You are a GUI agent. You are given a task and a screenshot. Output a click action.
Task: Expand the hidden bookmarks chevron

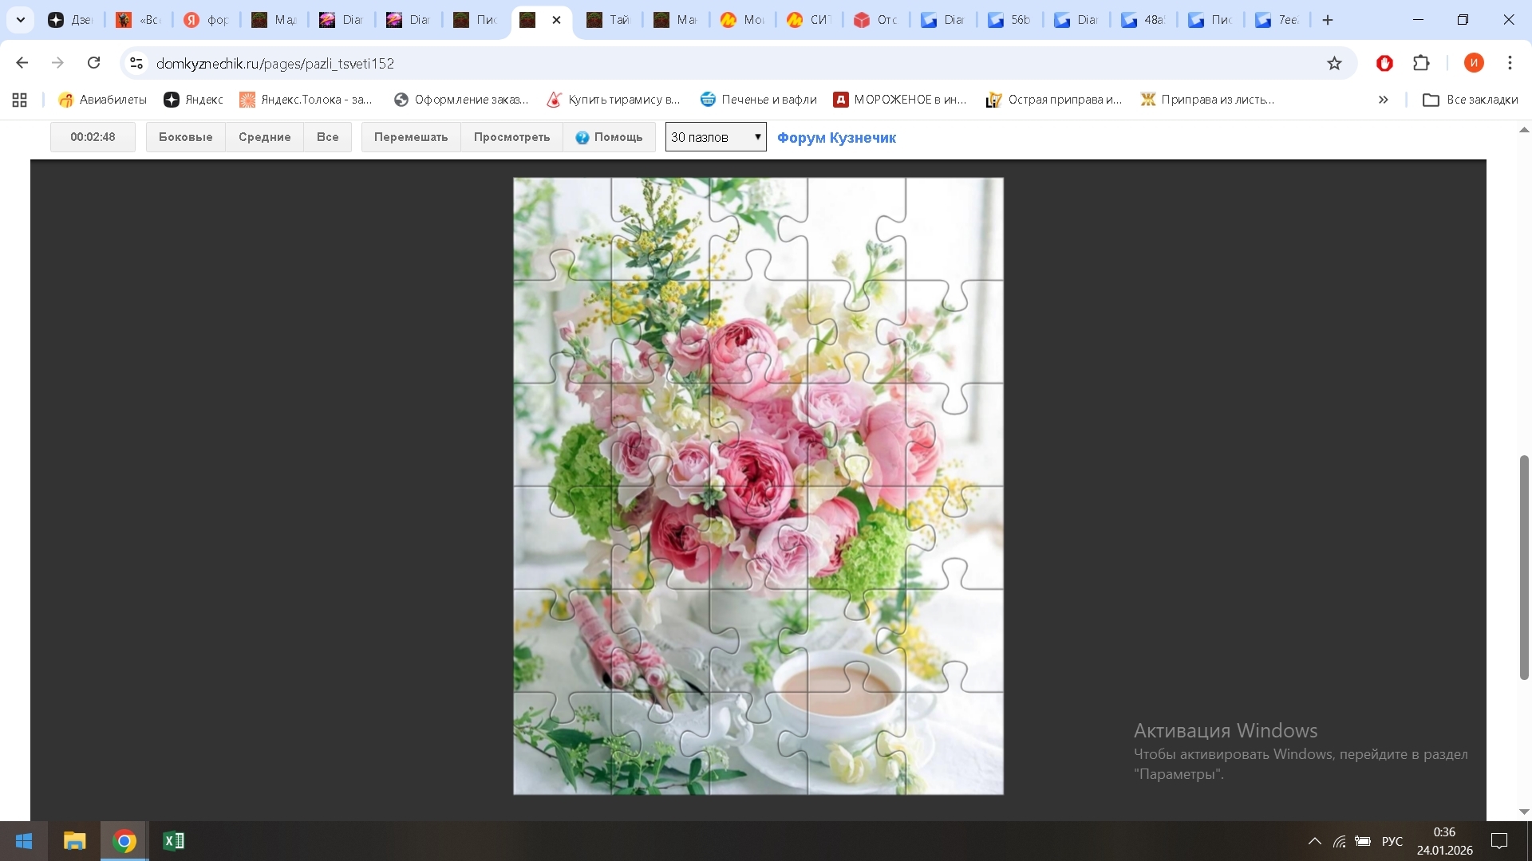click(1384, 100)
